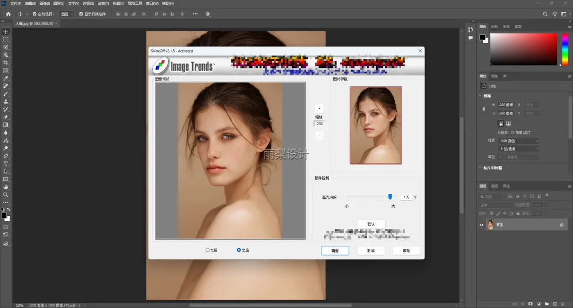Click the zoom-in plus button above 缩放
Screen dimensions: 573x308
point(319,108)
